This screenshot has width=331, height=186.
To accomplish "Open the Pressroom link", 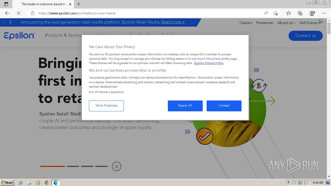I will pyautogui.click(x=265, y=23).
